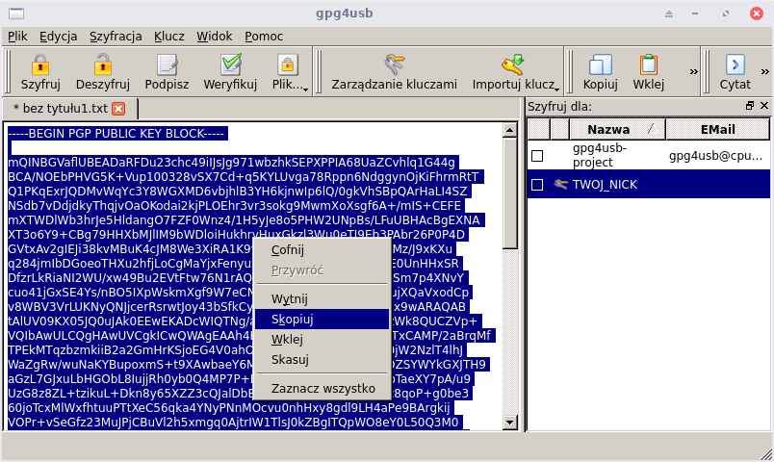The image size is (774, 462).
Task: Click the Cytat quote icon
Action: pyautogui.click(x=735, y=64)
